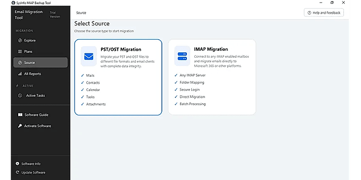This screenshot has height=180, width=361.
Task: Click the Mails feature line
Action: coord(90,75)
